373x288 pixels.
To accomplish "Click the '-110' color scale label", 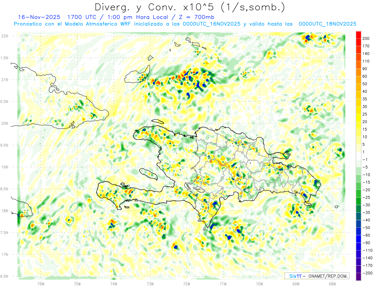I will (367, 250).
